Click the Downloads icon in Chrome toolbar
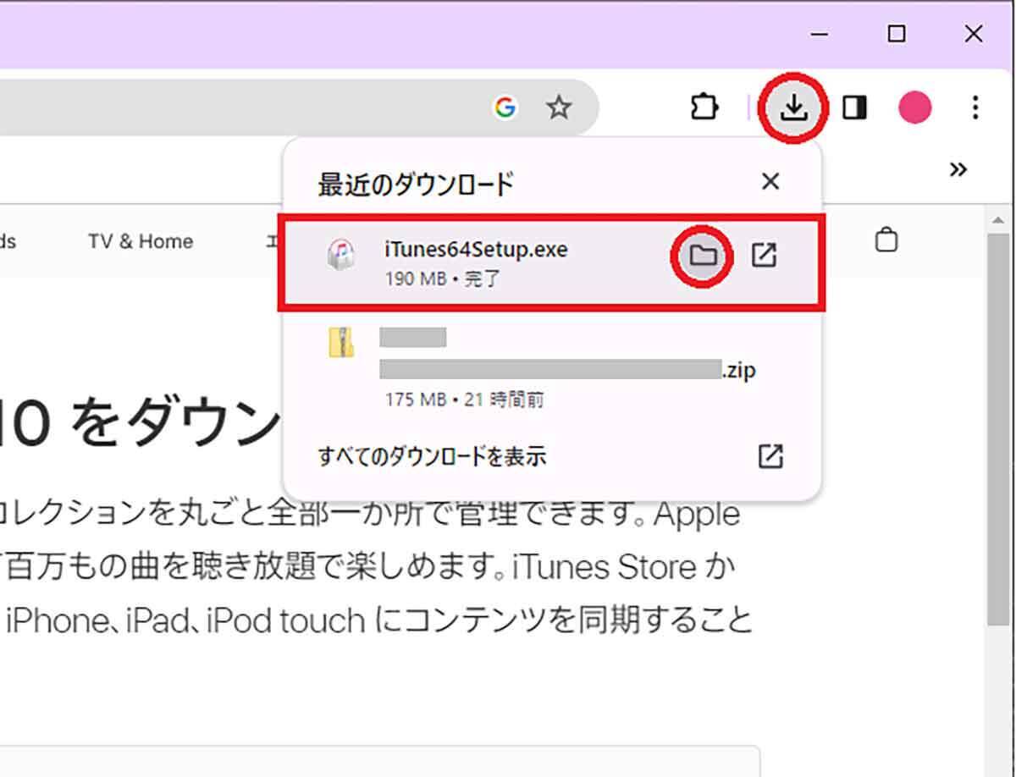Image resolution: width=1016 pixels, height=777 pixels. pyautogui.click(x=792, y=107)
